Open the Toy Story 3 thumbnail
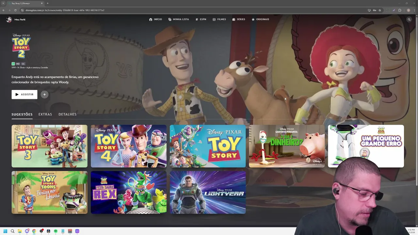 (50, 146)
